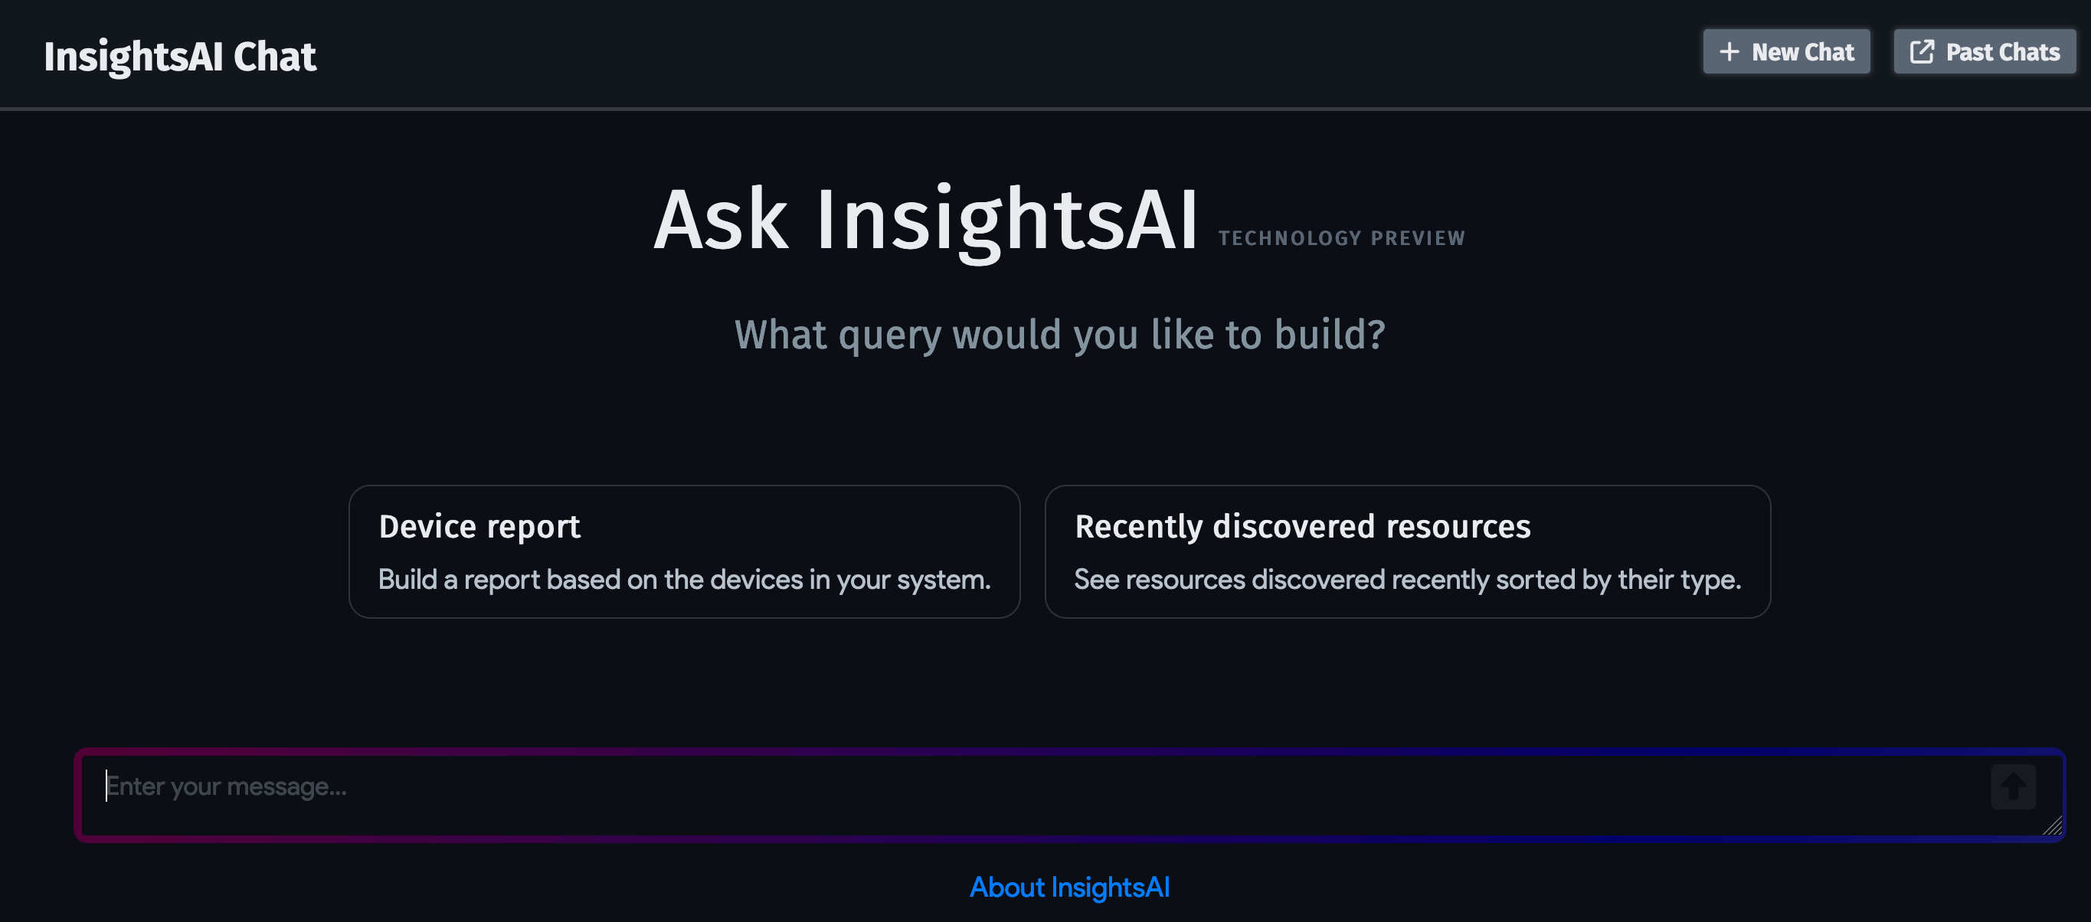Open a new chat session
The height and width of the screenshot is (922, 2091).
pyautogui.click(x=1786, y=51)
